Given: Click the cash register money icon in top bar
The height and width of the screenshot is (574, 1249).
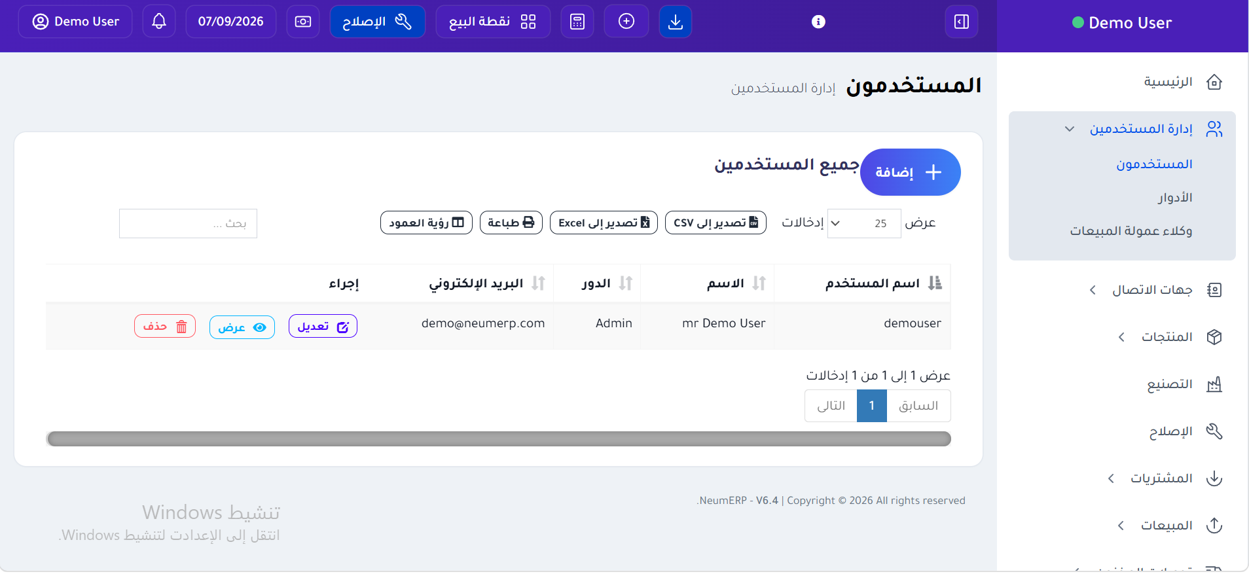Looking at the screenshot, I should [303, 22].
